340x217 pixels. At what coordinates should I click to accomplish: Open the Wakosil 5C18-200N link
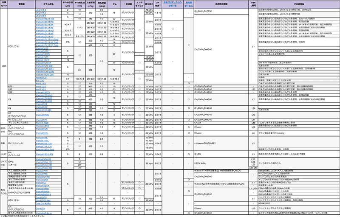click(45, 72)
